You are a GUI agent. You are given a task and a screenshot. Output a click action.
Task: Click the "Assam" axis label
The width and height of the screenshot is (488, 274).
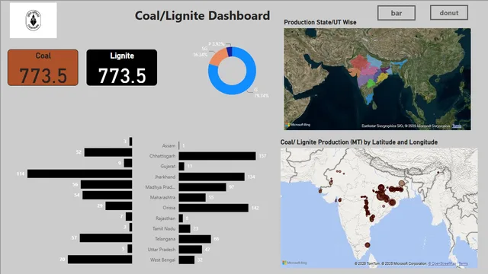point(169,145)
